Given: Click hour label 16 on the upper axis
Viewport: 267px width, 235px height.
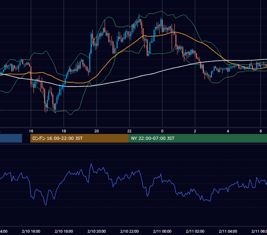Looking at the screenshot, I should click(x=31, y=131).
